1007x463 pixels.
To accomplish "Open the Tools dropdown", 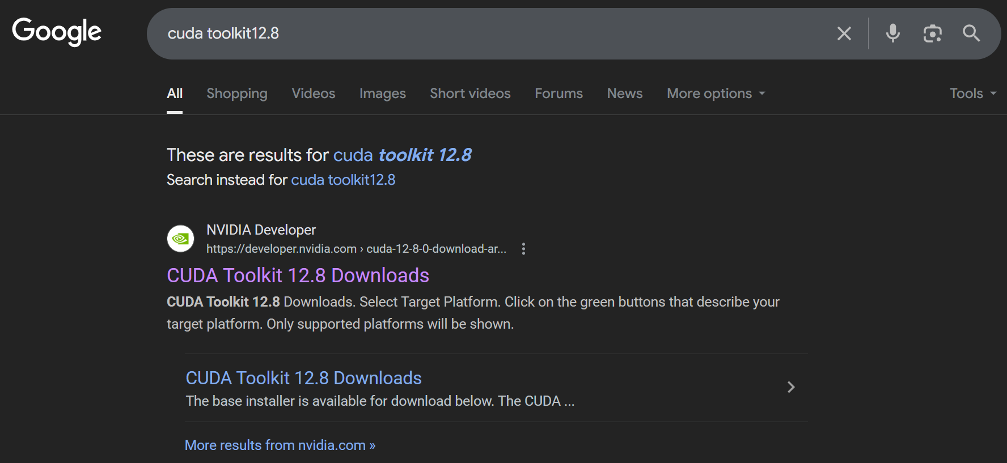I will point(973,94).
